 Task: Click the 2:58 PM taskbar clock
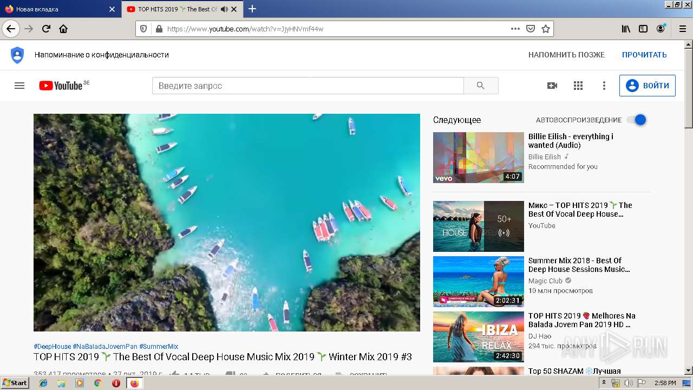665,383
